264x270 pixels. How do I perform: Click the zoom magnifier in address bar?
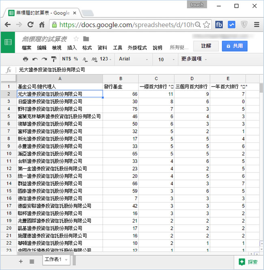pyautogui.click(x=198, y=25)
